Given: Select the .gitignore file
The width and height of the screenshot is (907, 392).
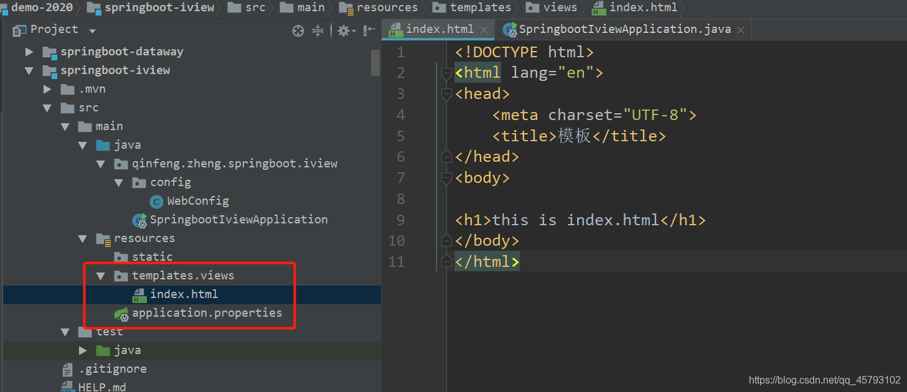Looking at the screenshot, I should (113, 369).
